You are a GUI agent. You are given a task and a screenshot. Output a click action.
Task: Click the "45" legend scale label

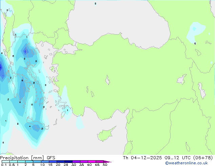[x=97, y=165]
